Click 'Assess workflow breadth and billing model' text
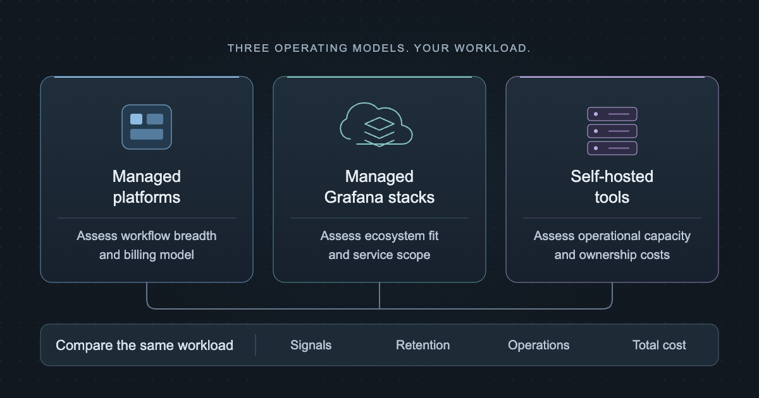This screenshot has height=398, width=759. click(147, 246)
